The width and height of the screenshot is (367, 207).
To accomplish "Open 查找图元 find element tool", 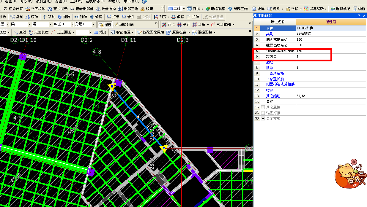I will pyautogui.click(x=57, y=9).
